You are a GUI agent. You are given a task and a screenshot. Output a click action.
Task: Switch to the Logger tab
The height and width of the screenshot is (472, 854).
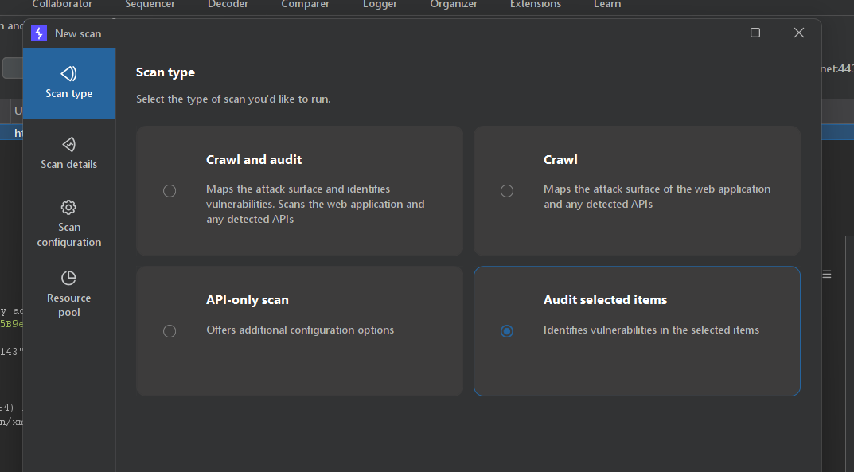tap(380, 5)
